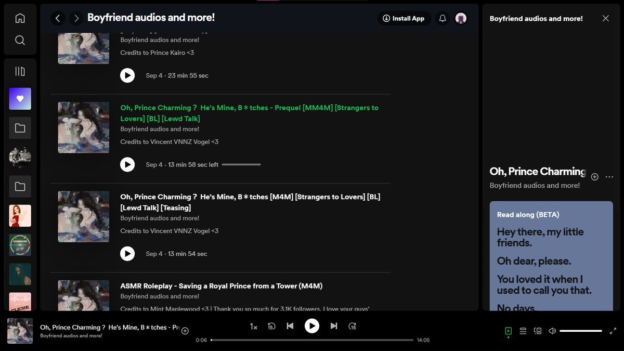
Task: Click Prequel episode progress bar
Action: [241, 164]
